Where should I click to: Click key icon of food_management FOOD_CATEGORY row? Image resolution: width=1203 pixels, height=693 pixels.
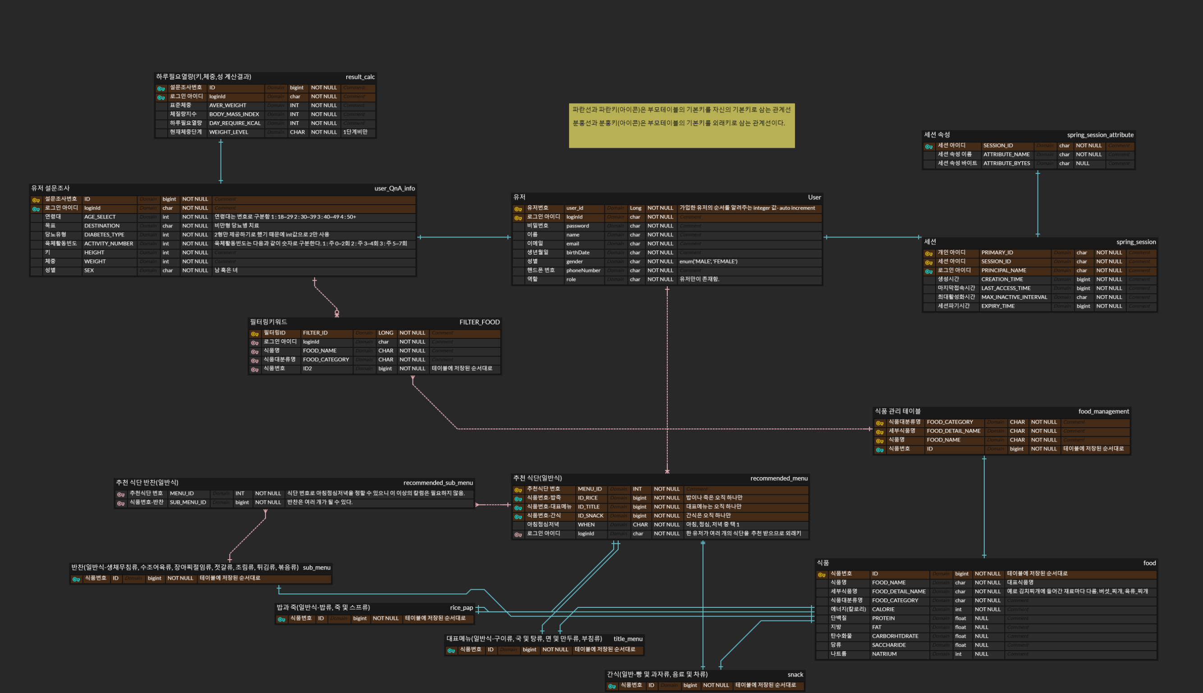click(880, 423)
